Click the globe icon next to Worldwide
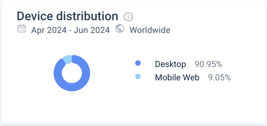267x126 pixels. tap(120, 29)
